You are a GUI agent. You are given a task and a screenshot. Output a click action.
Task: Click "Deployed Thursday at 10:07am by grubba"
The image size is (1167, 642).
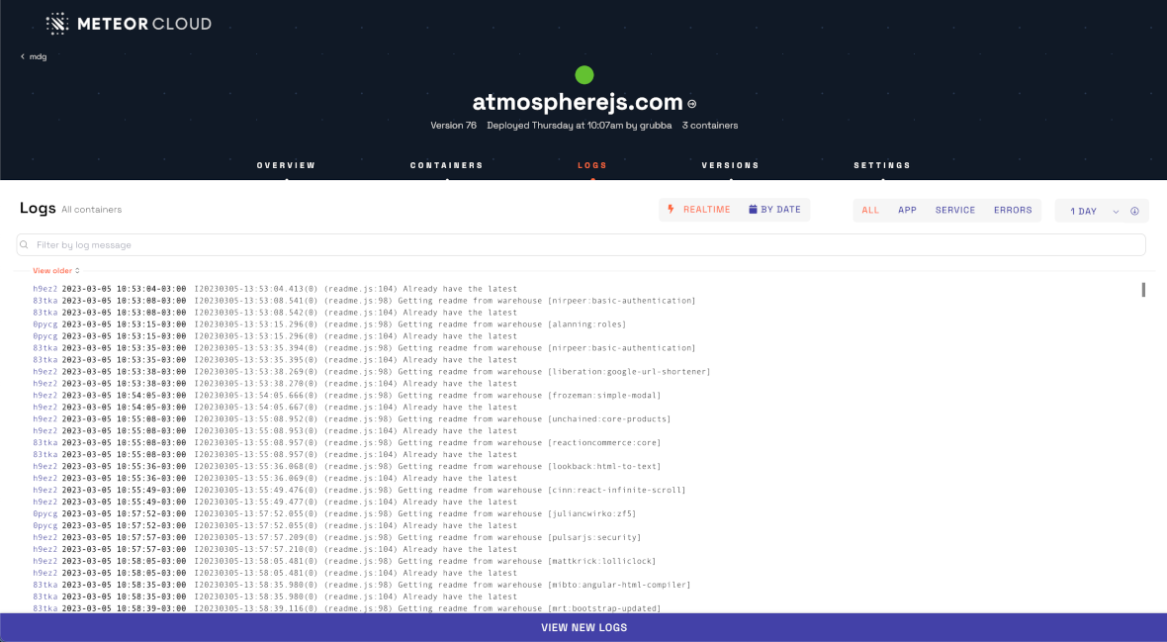pos(579,125)
